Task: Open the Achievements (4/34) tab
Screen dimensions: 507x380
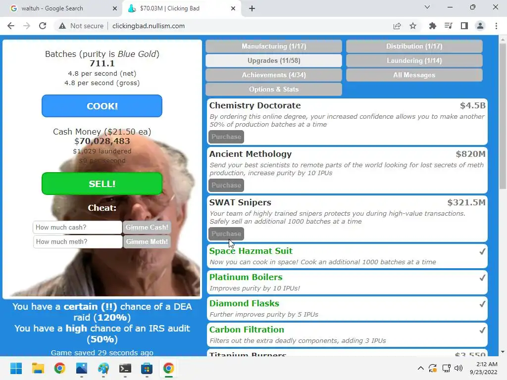Action: 273,75
